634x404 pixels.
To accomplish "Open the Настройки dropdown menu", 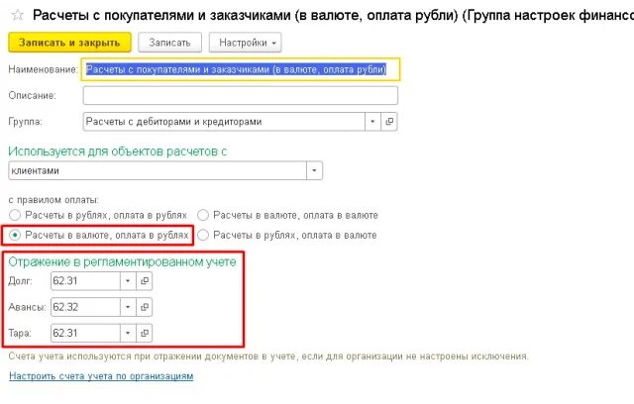I will [x=245, y=43].
